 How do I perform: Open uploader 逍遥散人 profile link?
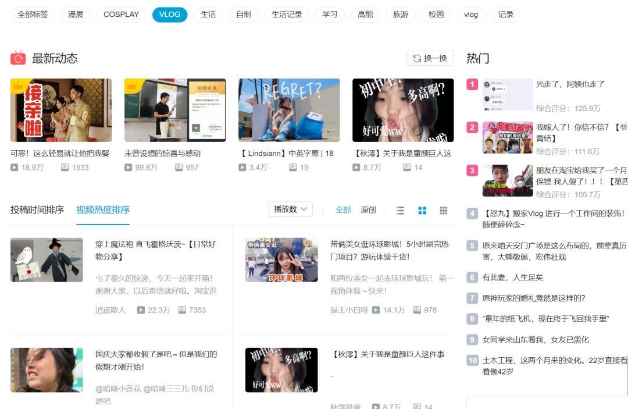(x=110, y=310)
